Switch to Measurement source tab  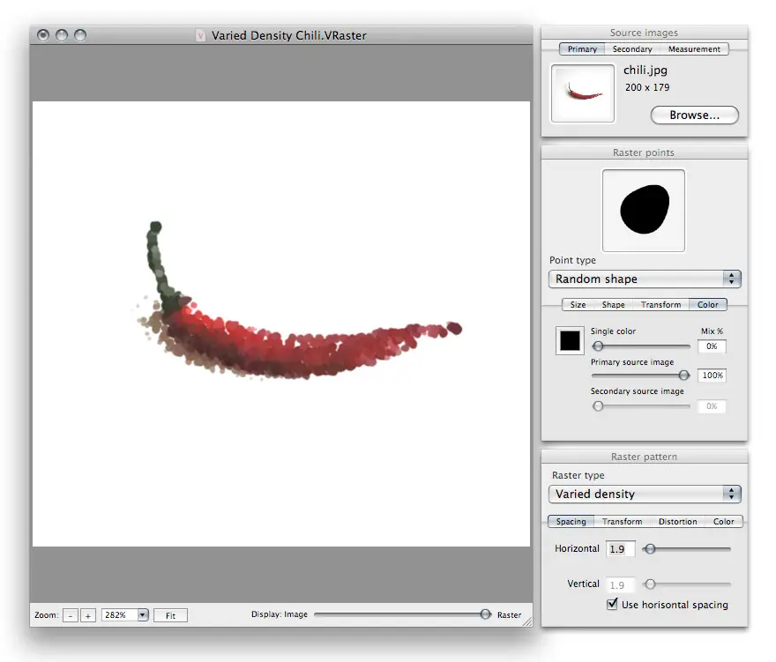point(694,49)
